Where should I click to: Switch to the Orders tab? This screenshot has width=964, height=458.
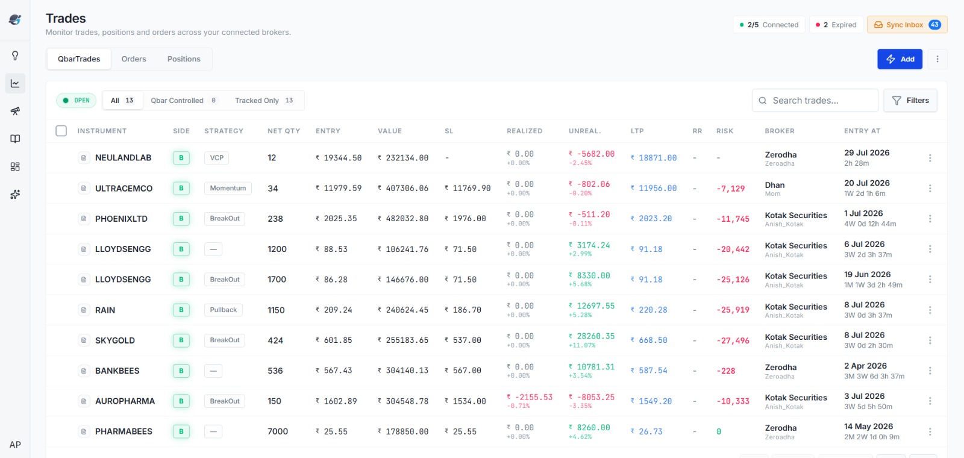134,59
